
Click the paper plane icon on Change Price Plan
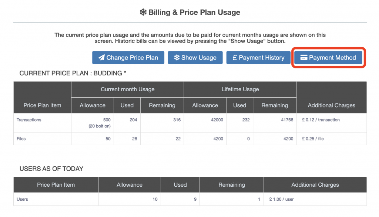tap(101, 58)
